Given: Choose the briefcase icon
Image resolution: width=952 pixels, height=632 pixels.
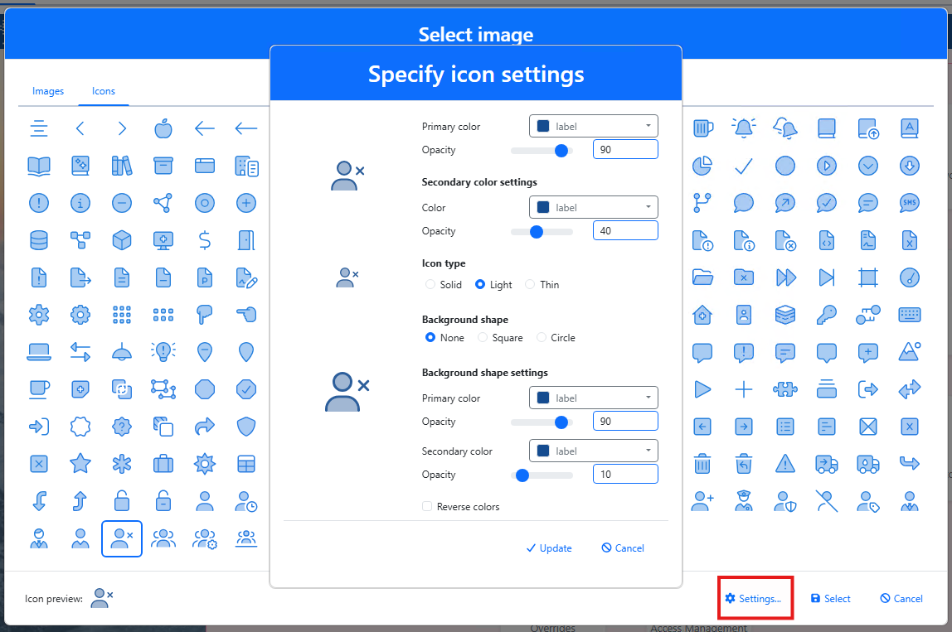Looking at the screenshot, I should tap(163, 464).
